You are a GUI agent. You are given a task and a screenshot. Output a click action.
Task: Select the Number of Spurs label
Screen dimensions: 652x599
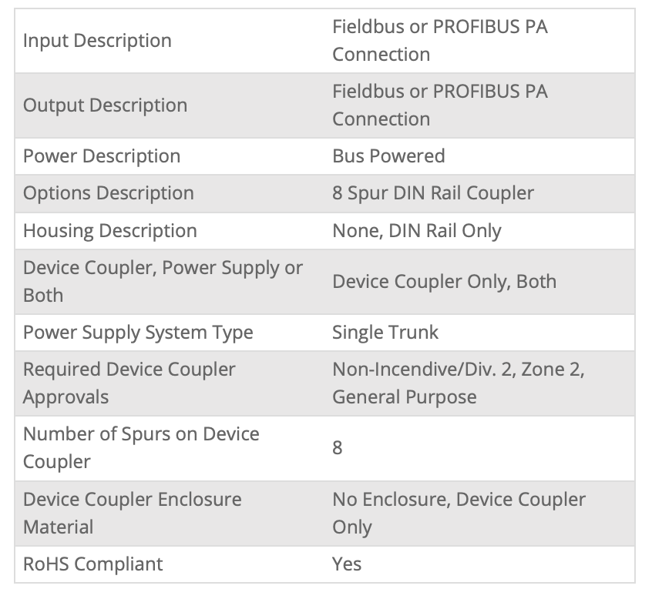[140, 448]
